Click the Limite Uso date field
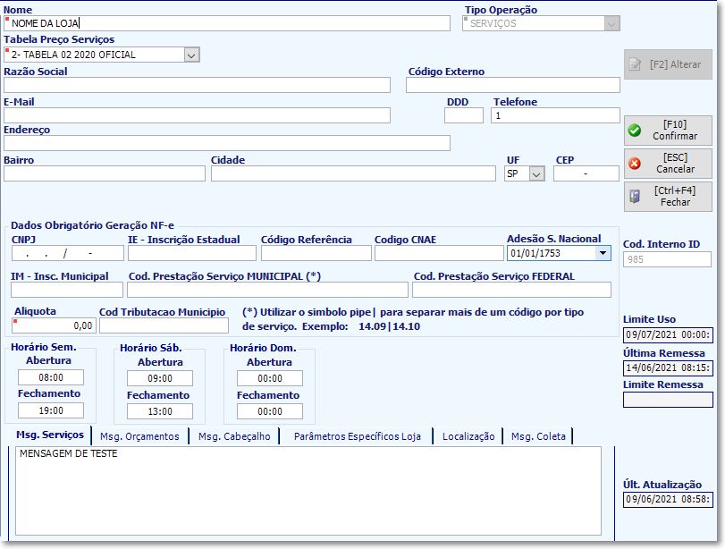This screenshot has width=725, height=549. [668, 335]
